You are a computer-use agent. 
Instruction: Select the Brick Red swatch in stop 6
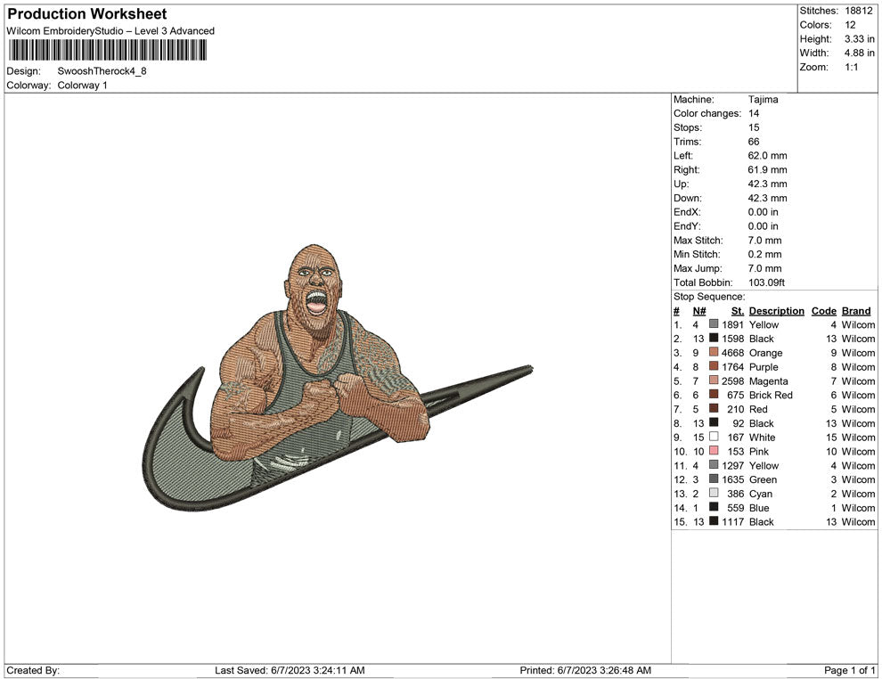click(714, 395)
